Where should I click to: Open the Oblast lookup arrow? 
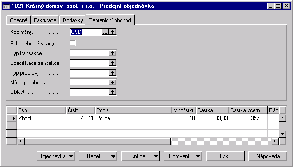112,92
